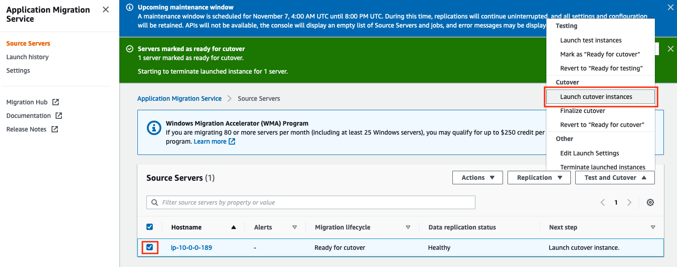Screen dimensions: 677x267
Task: Click page number 1
Action: 616,202
